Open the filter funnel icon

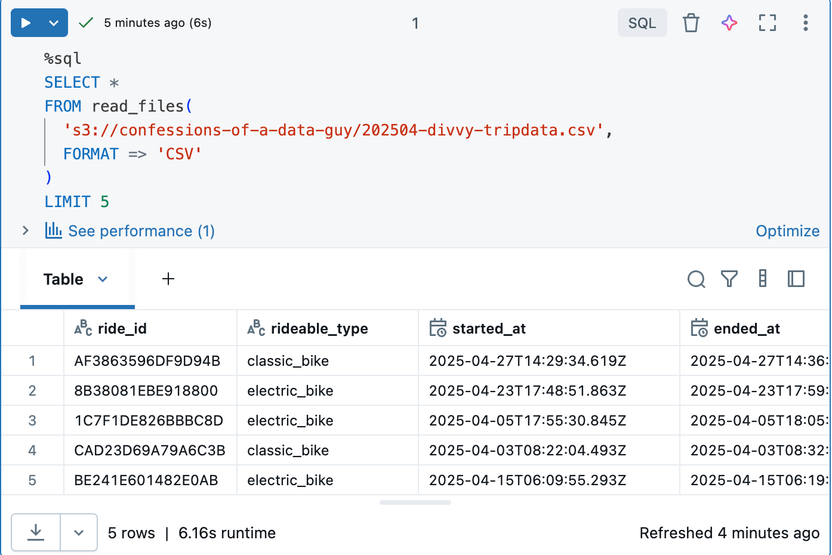[x=729, y=279]
